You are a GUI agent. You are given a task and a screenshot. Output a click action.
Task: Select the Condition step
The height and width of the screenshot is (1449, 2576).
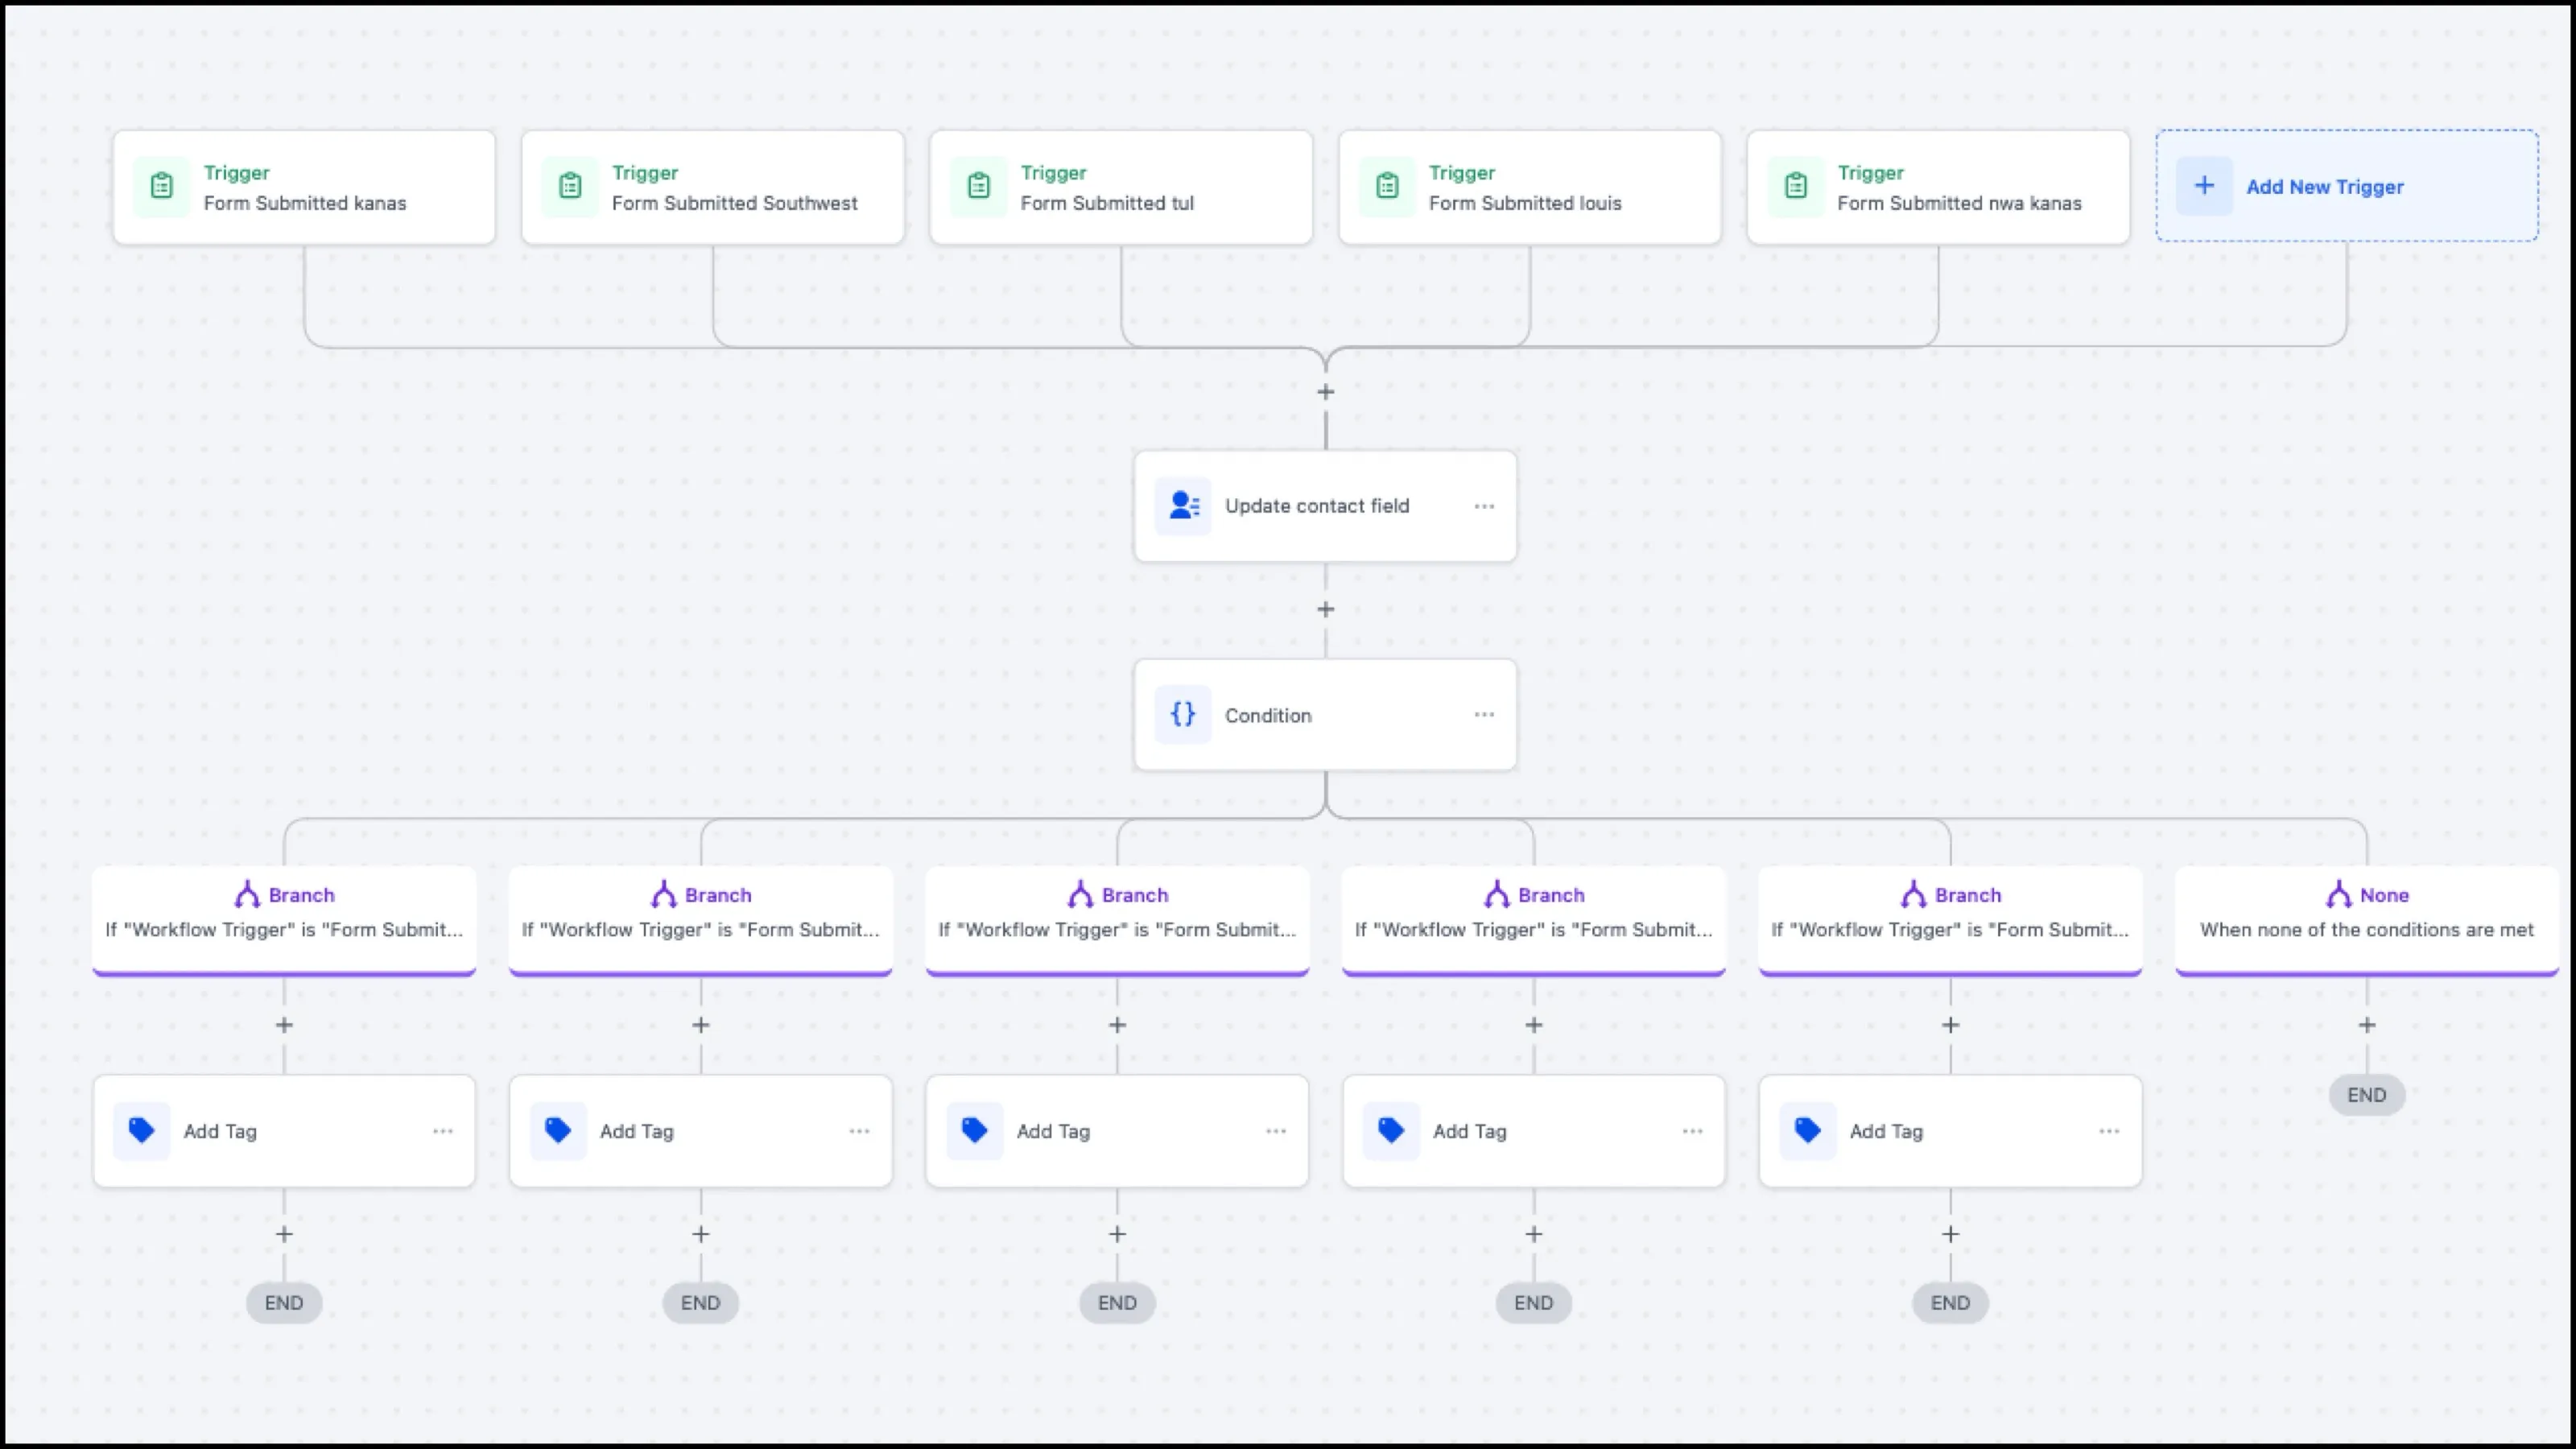click(x=1325, y=715)
